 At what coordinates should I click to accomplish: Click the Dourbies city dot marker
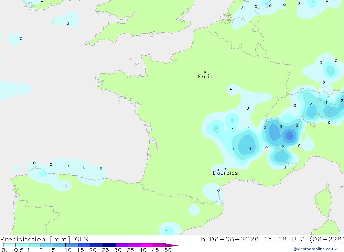pyautogui.click(x=225, y=168)
